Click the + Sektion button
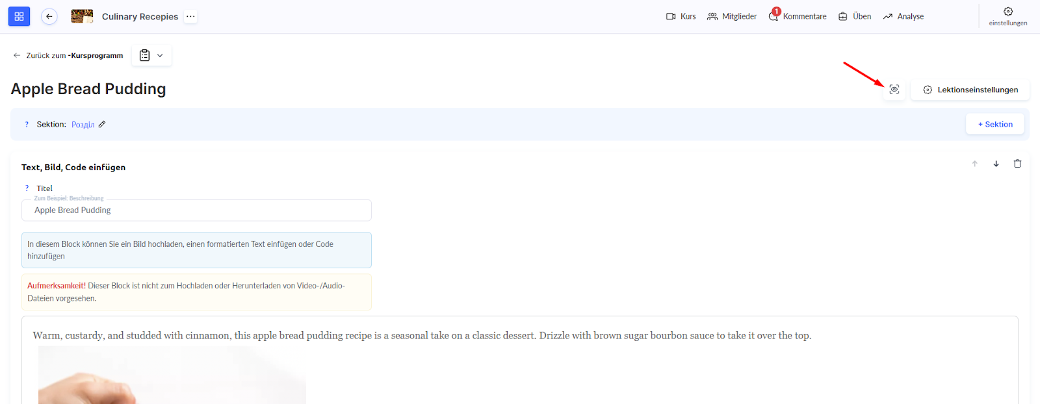 click(994, 124)
